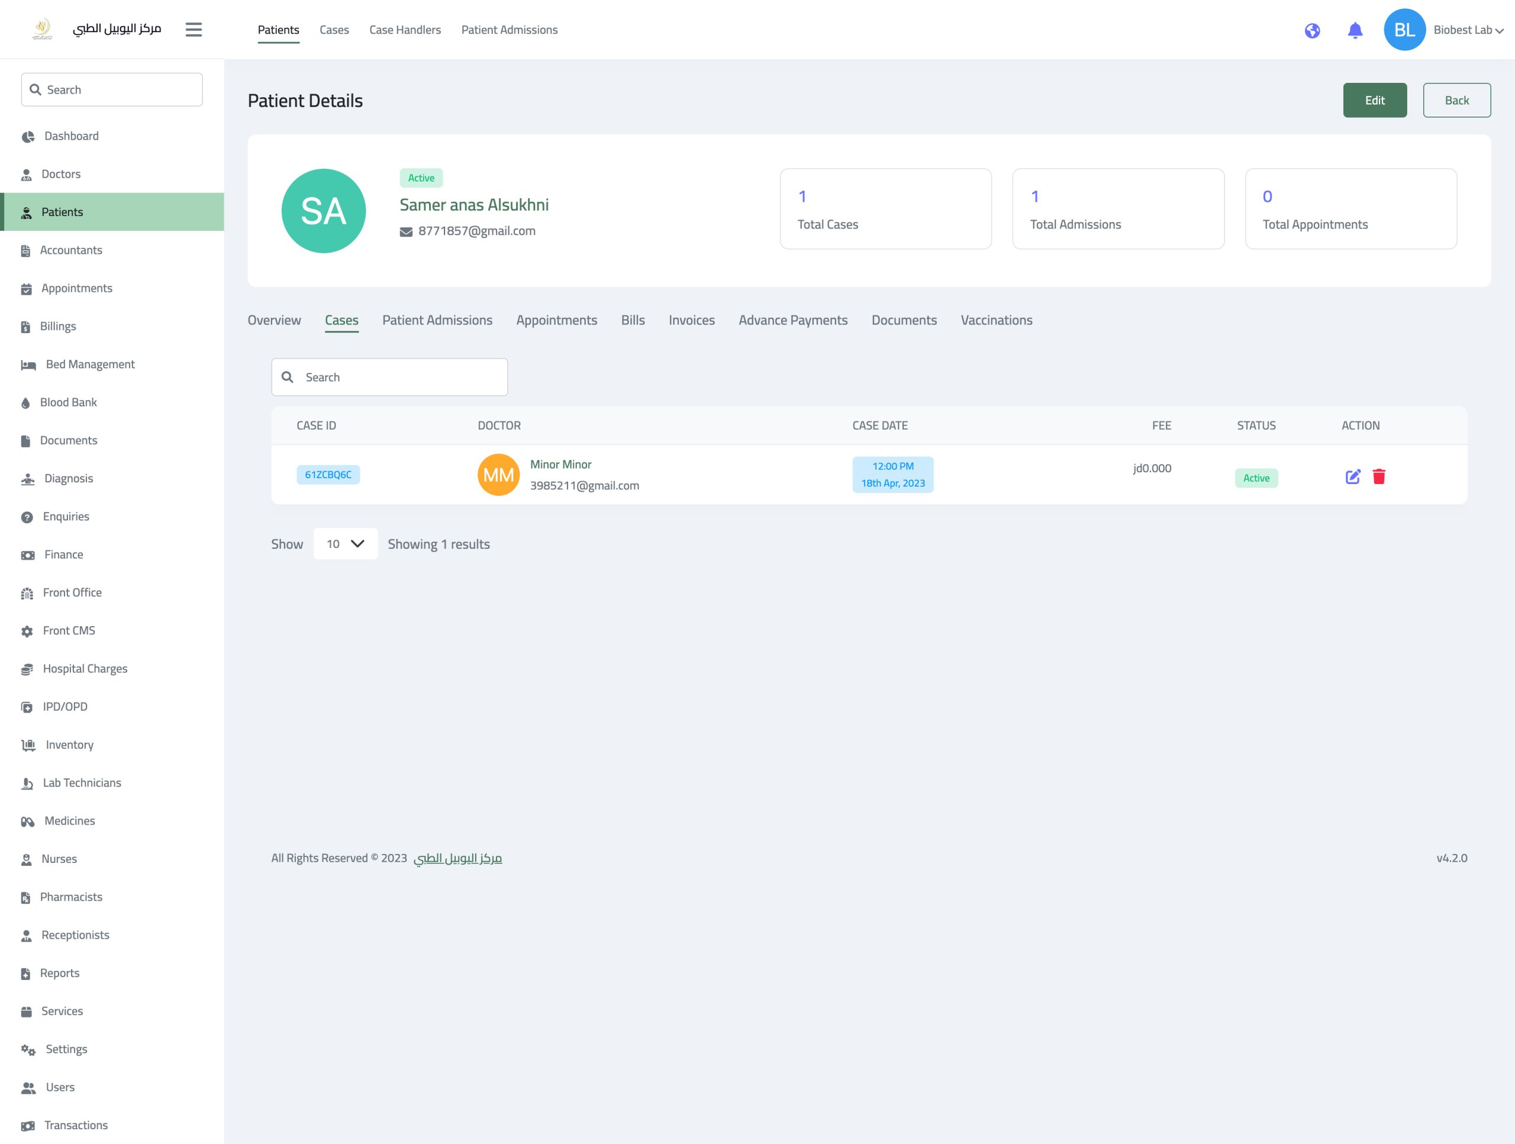Open Documents in sidebar
This screenshot has height=1144, width=1515.
coord(112,440)
